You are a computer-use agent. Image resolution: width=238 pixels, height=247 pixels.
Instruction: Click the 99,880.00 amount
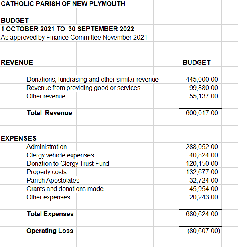point(203,88)
